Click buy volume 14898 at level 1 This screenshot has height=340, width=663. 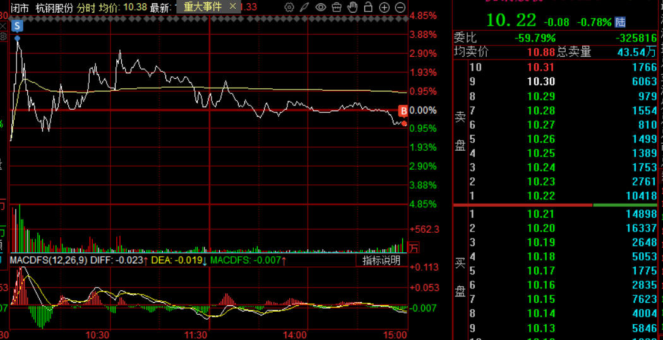pos(641,214)
